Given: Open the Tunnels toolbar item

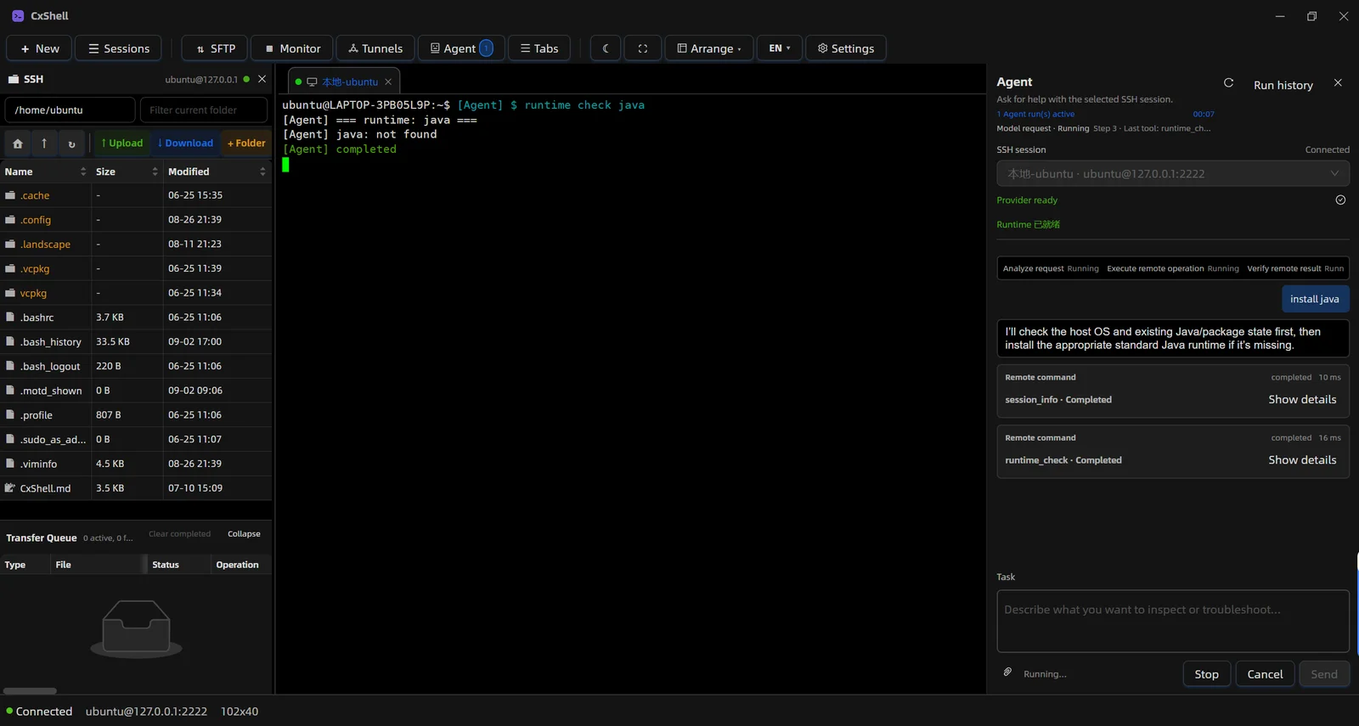Looking at the screenshot, I should click(x=375, y=48).
